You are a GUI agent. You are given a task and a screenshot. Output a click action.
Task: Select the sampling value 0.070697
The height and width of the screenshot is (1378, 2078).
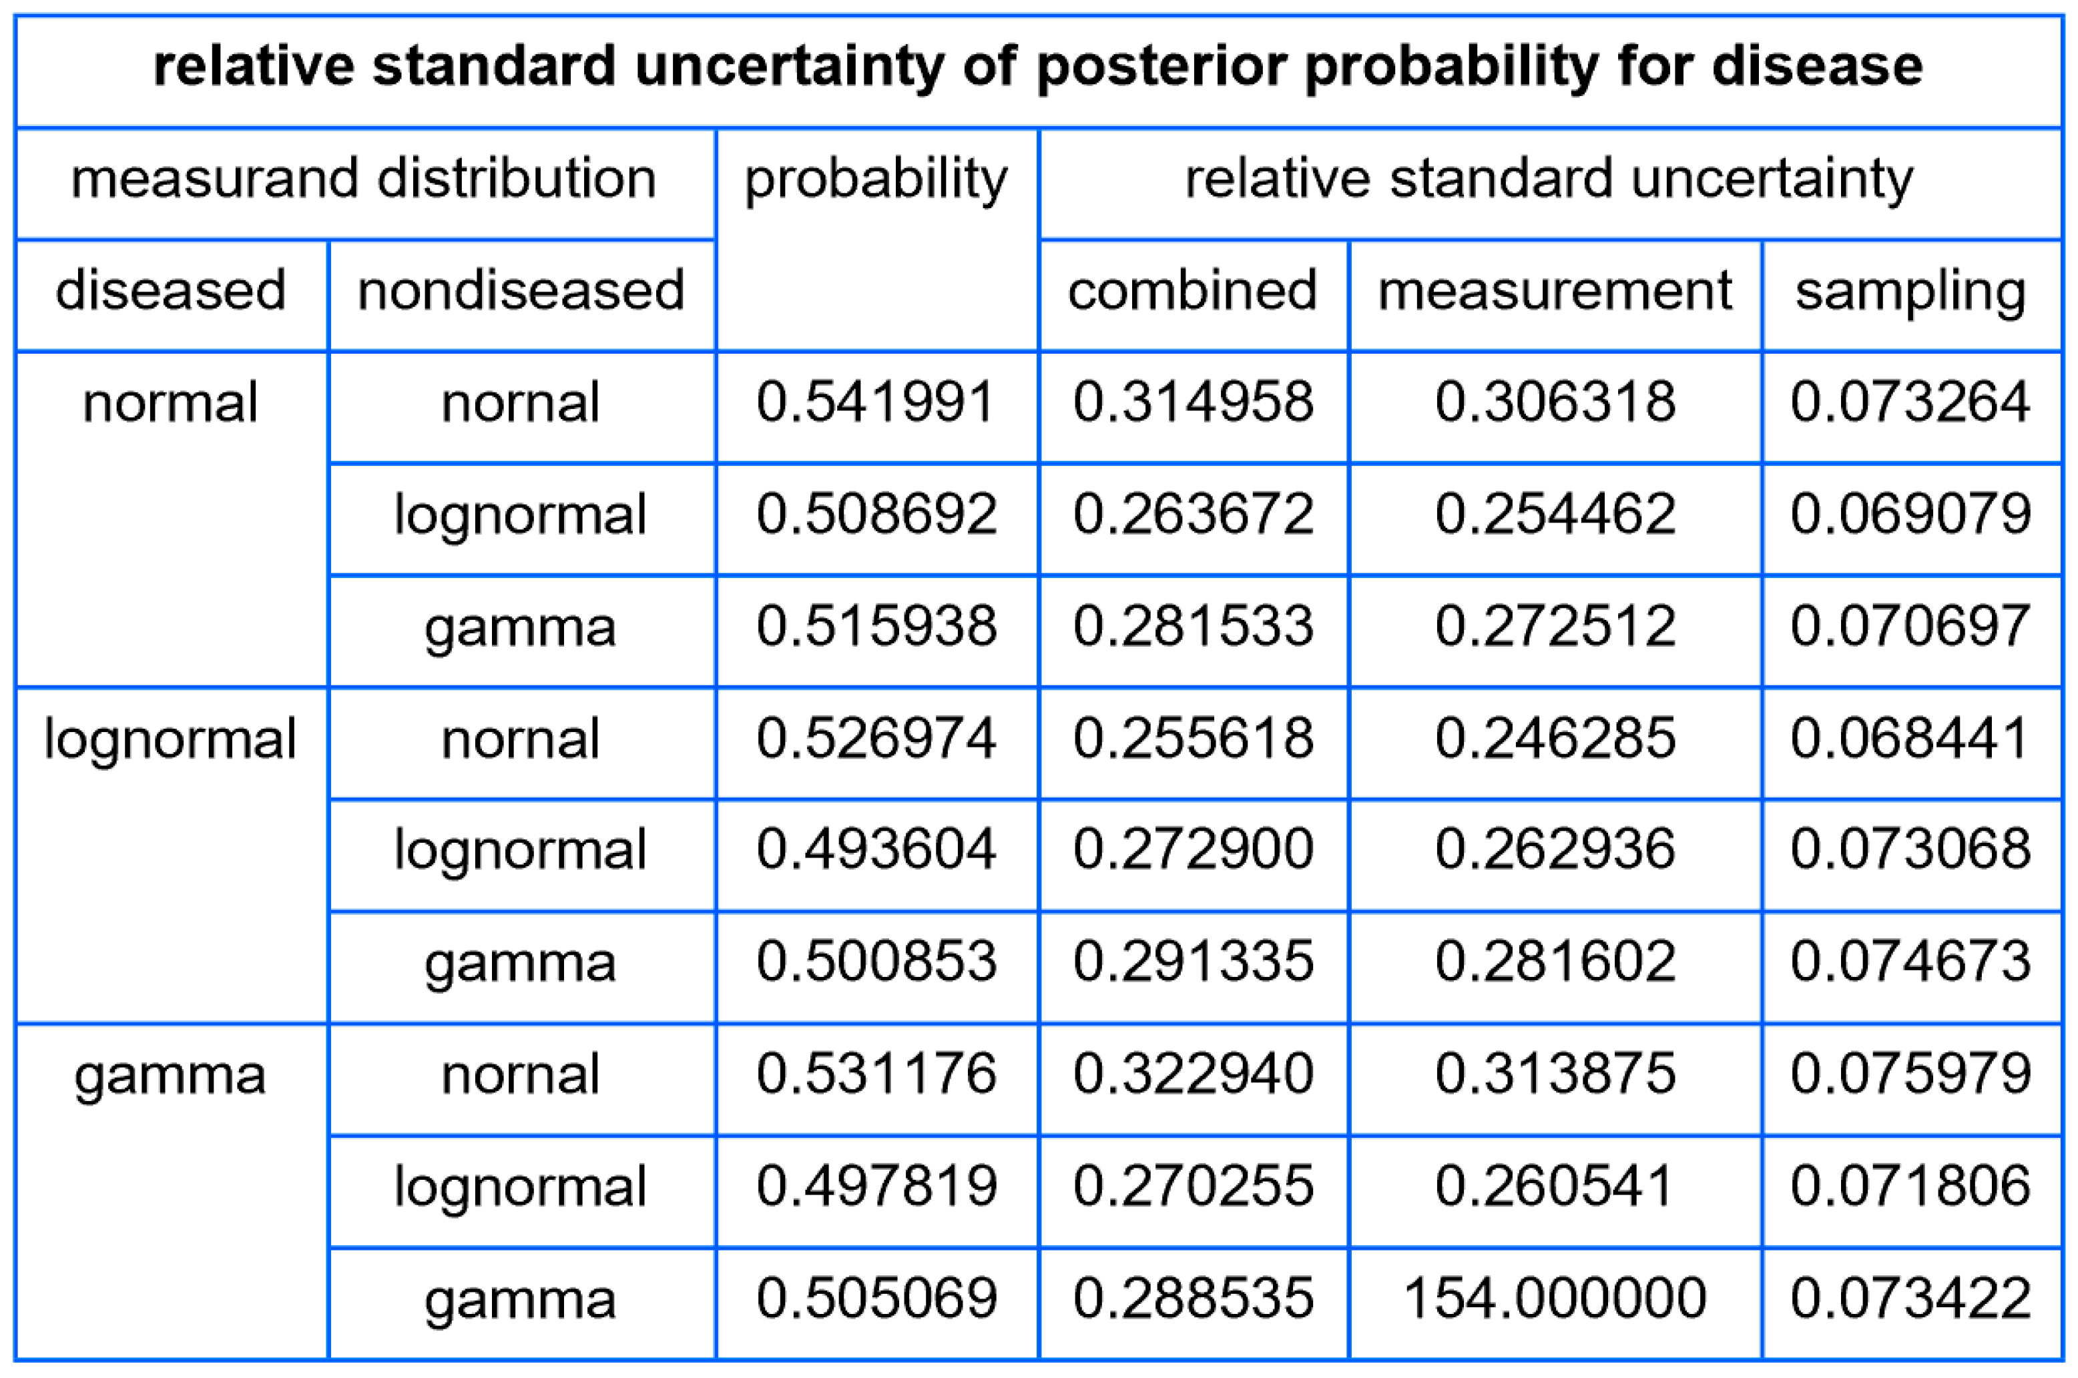1911,627
